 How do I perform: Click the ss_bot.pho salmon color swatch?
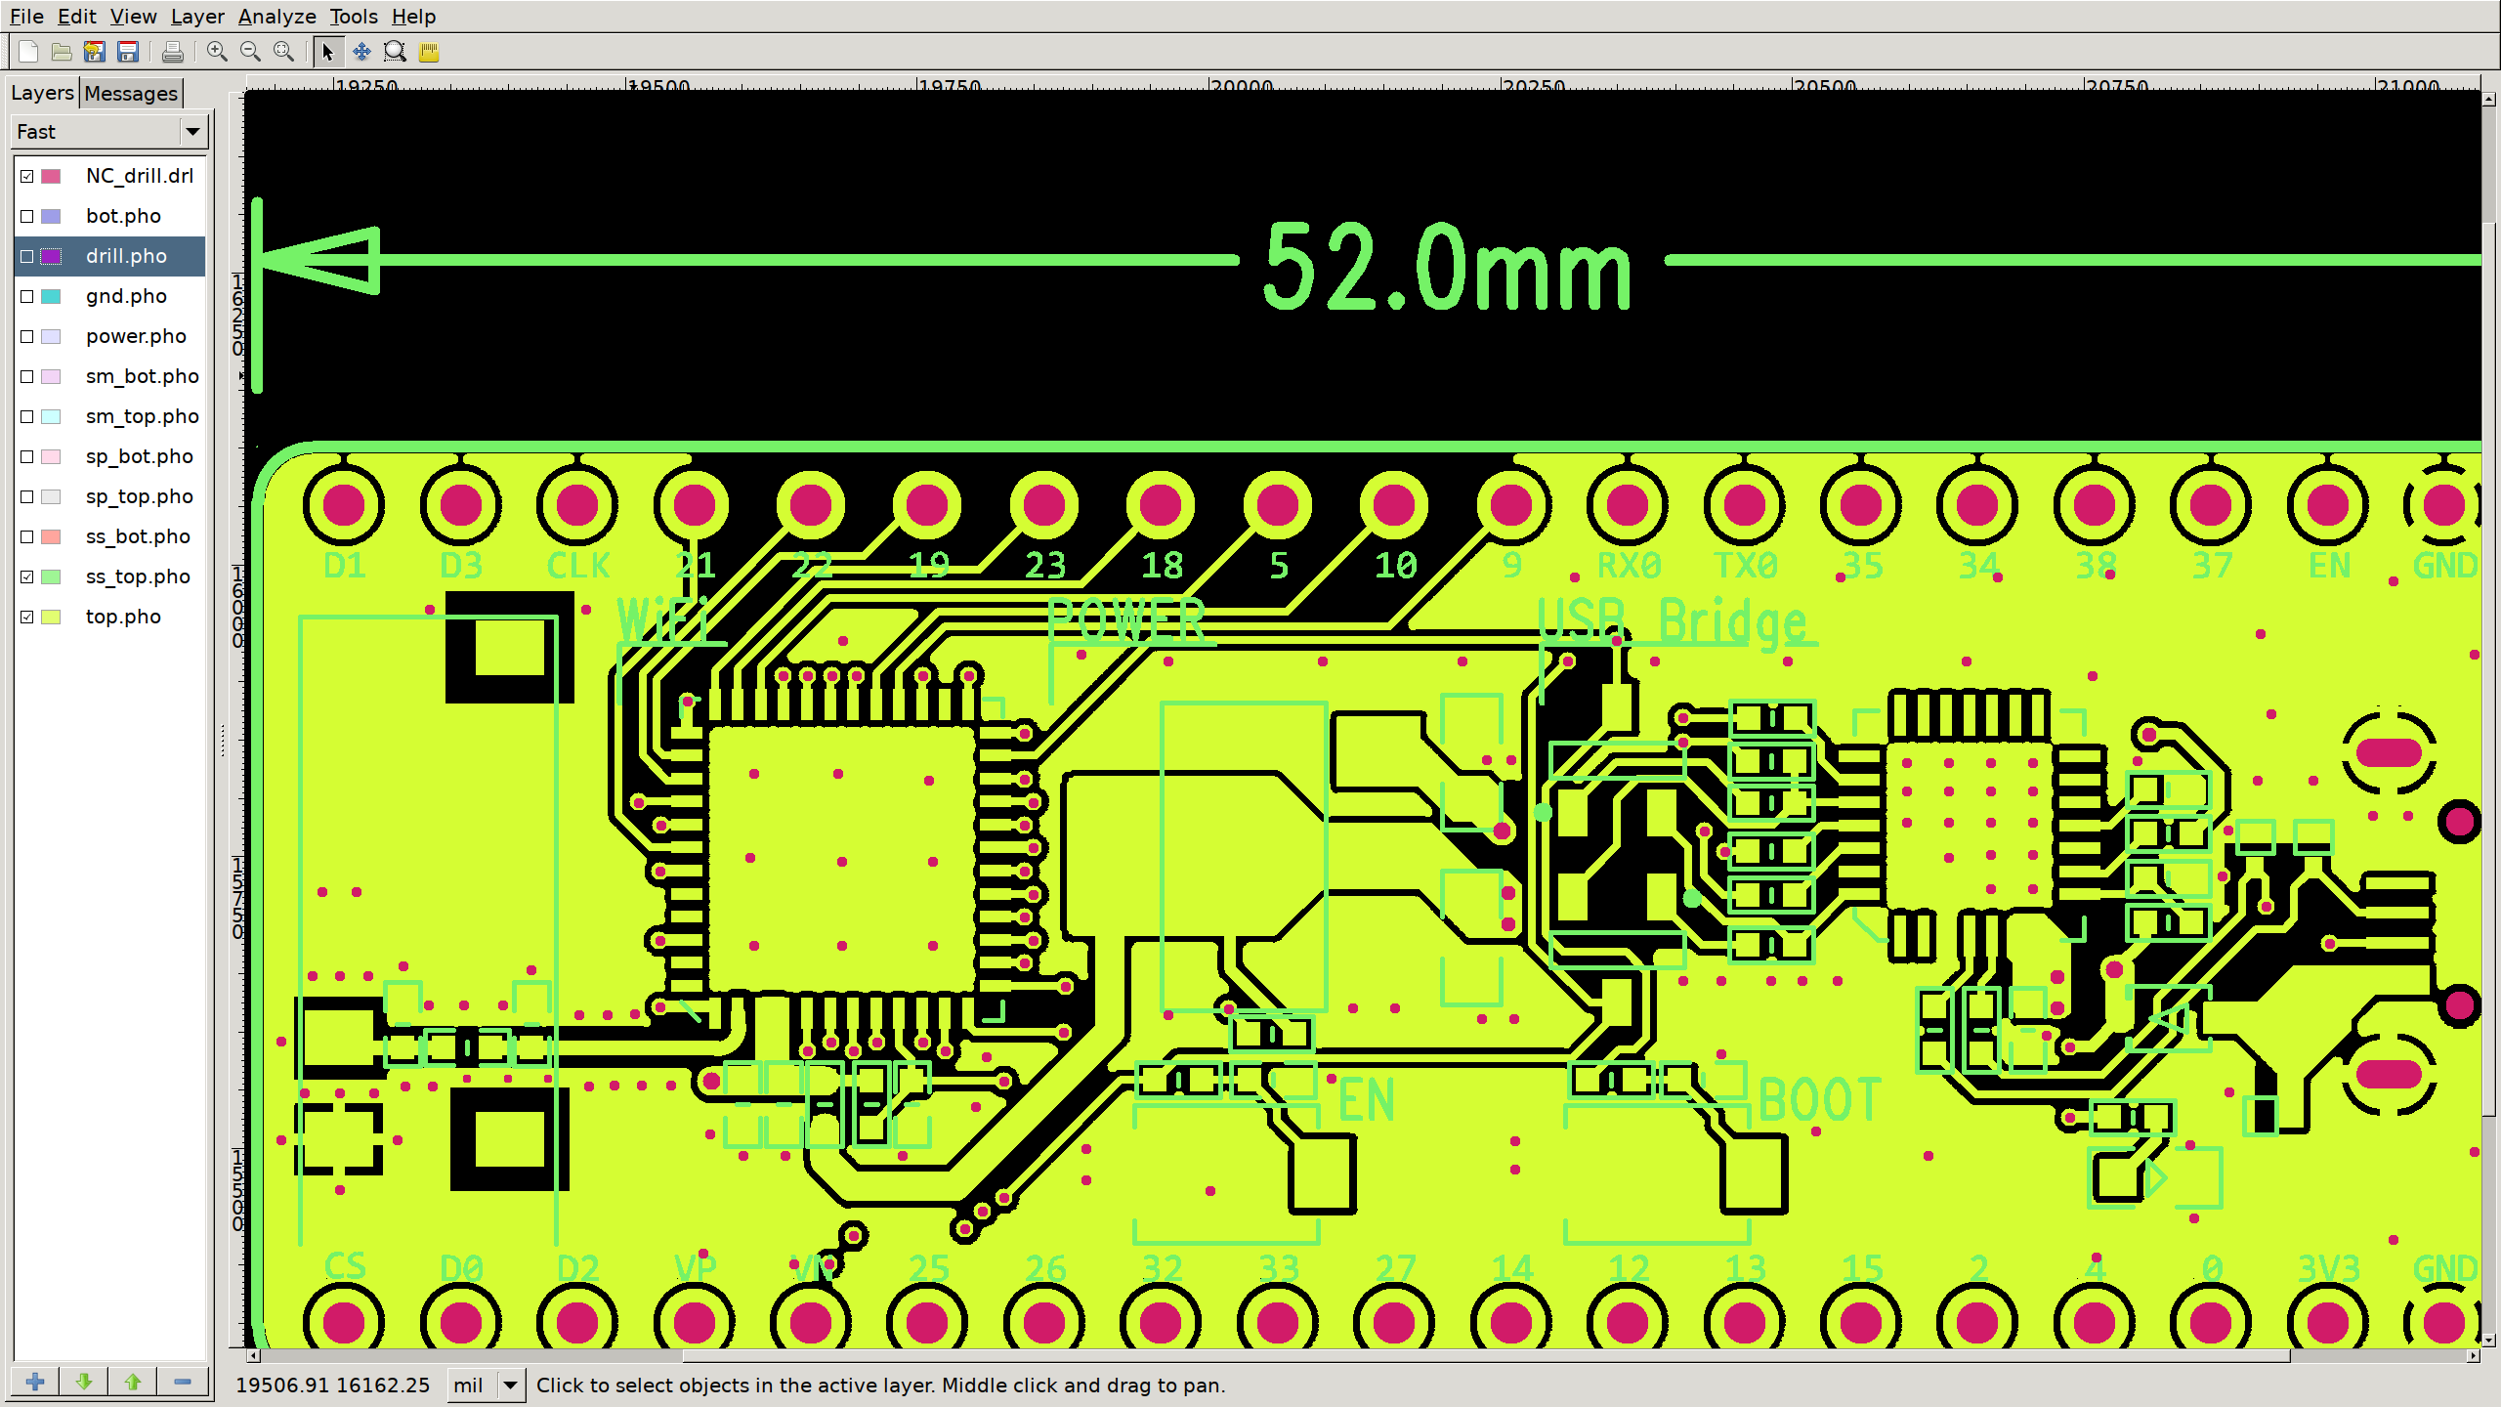pos(52,536)
